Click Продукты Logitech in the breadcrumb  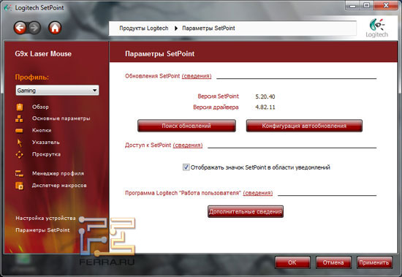(144, 29)
